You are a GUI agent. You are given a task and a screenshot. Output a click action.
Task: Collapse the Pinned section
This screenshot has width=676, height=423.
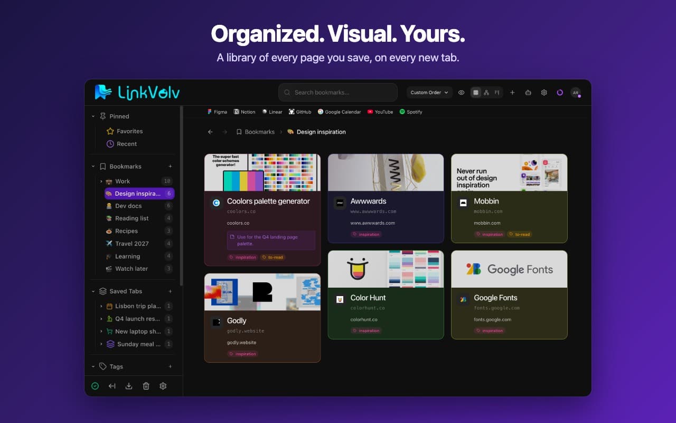[93, 116]
